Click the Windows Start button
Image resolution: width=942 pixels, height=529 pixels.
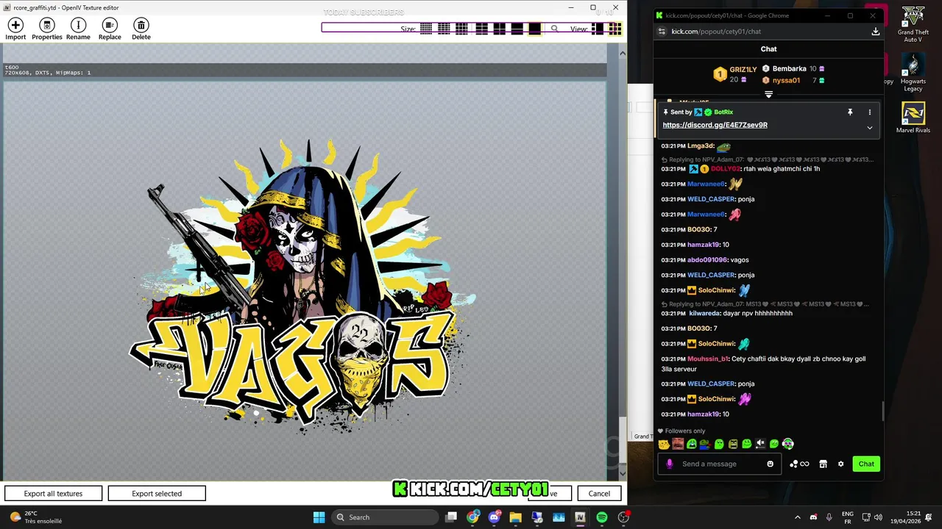click(319, 517)
